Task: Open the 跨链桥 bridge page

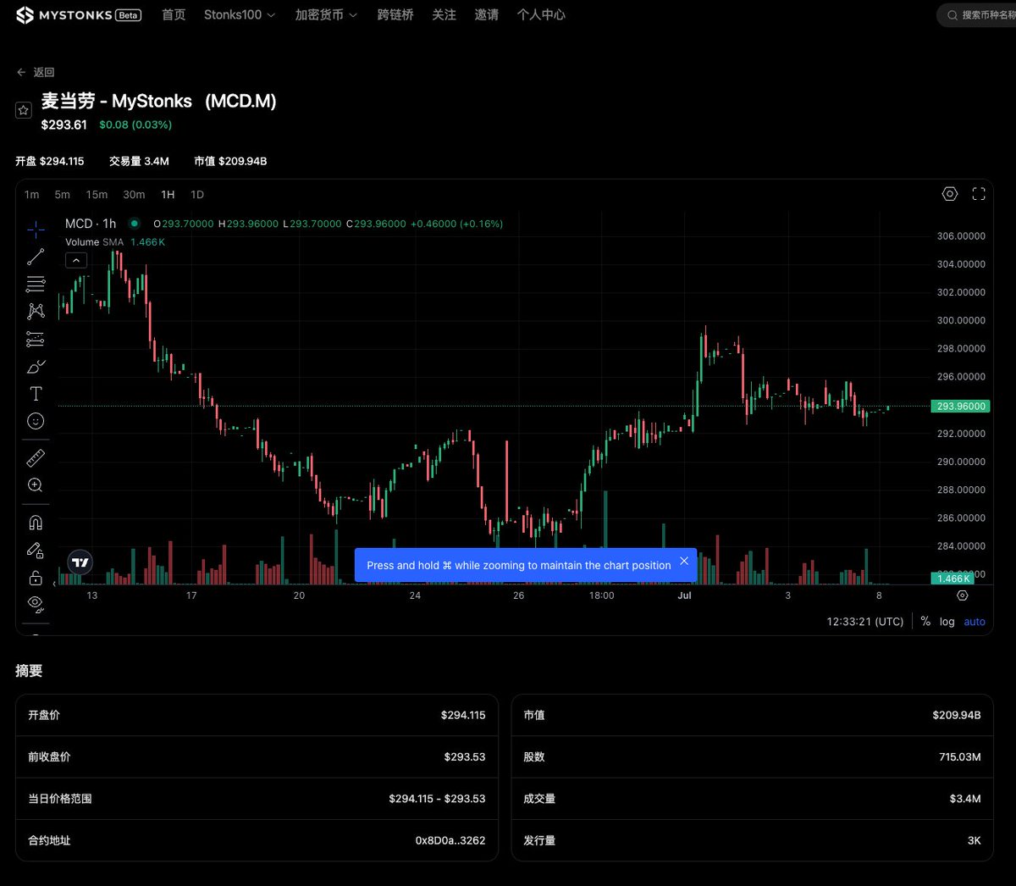Action: point(395,15)
